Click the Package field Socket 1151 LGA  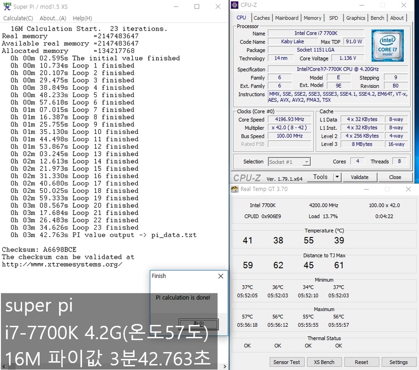pyautogui.click(x=316, y=50)
